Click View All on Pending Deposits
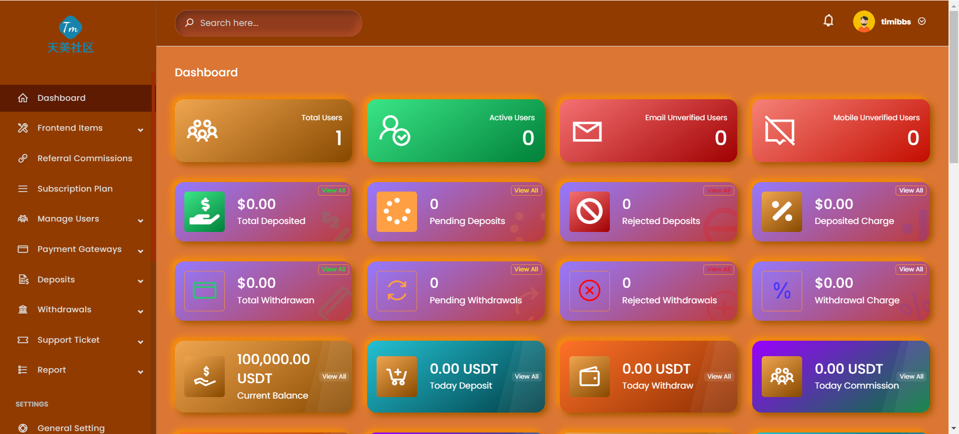The width and height of the screenshot is (959, 434). point(526,191)
